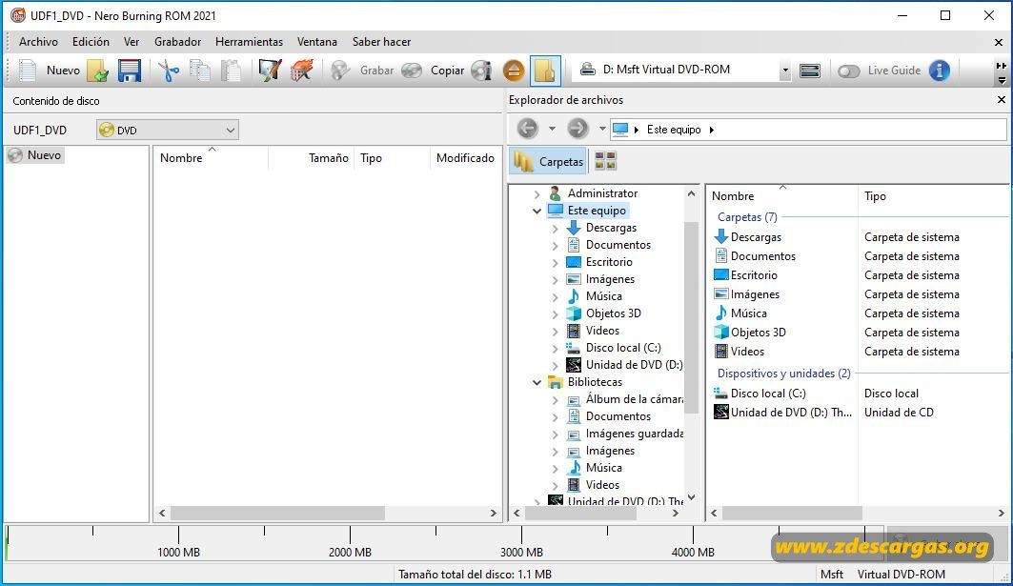Show disc info with the disc icon
Screen dimensions: 1013x586
tap(481, 71)
